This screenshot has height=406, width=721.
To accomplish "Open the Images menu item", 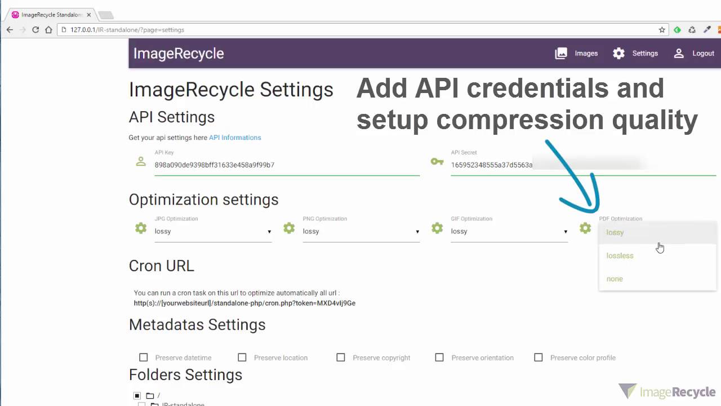I will (586, 54).
